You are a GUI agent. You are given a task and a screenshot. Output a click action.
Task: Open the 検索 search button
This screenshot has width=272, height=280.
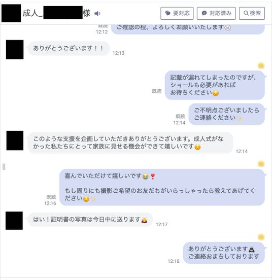pos(252,13)
